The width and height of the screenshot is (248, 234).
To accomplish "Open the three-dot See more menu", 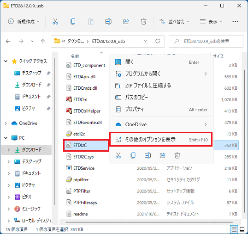I will tap(236, 22).
